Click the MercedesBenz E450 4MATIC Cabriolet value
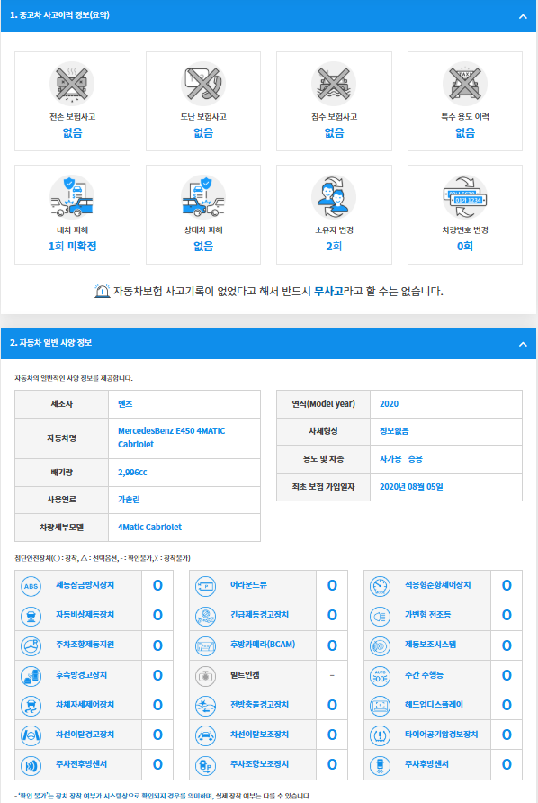 tap(172, 438)
